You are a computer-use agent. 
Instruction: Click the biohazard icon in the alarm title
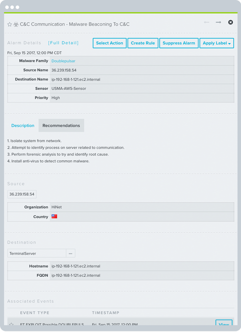point(15,24)
